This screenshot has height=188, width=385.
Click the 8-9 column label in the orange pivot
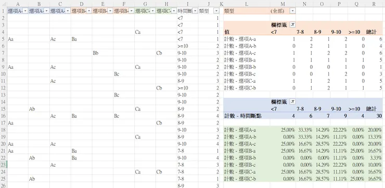pyautogui.click(x=318, y=32)
